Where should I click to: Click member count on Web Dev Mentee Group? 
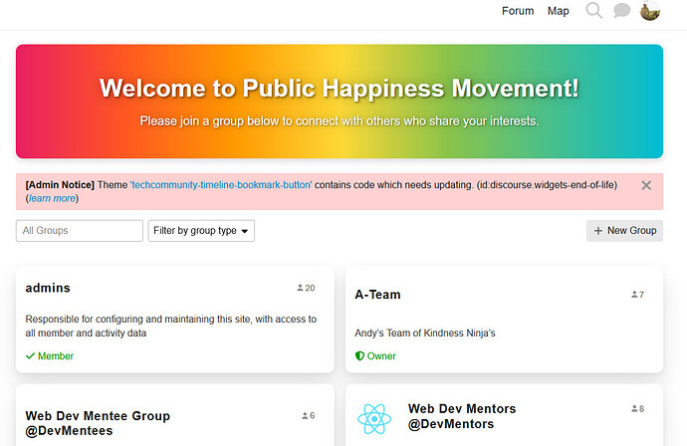click(309, 415)
